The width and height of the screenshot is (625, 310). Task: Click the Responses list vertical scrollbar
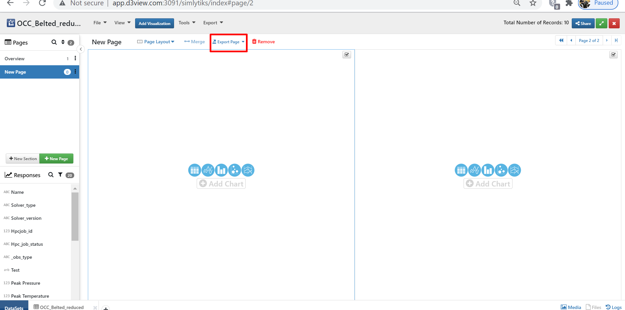[75, 216]
